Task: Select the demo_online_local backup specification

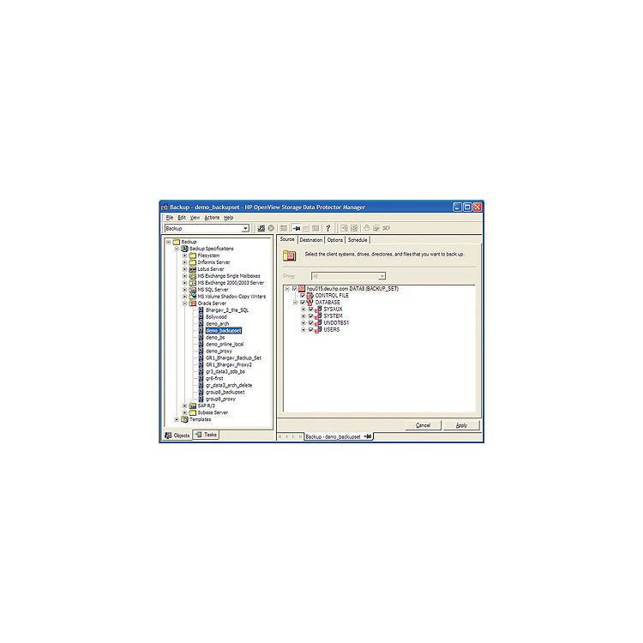Action: click(x=225, y=345)
